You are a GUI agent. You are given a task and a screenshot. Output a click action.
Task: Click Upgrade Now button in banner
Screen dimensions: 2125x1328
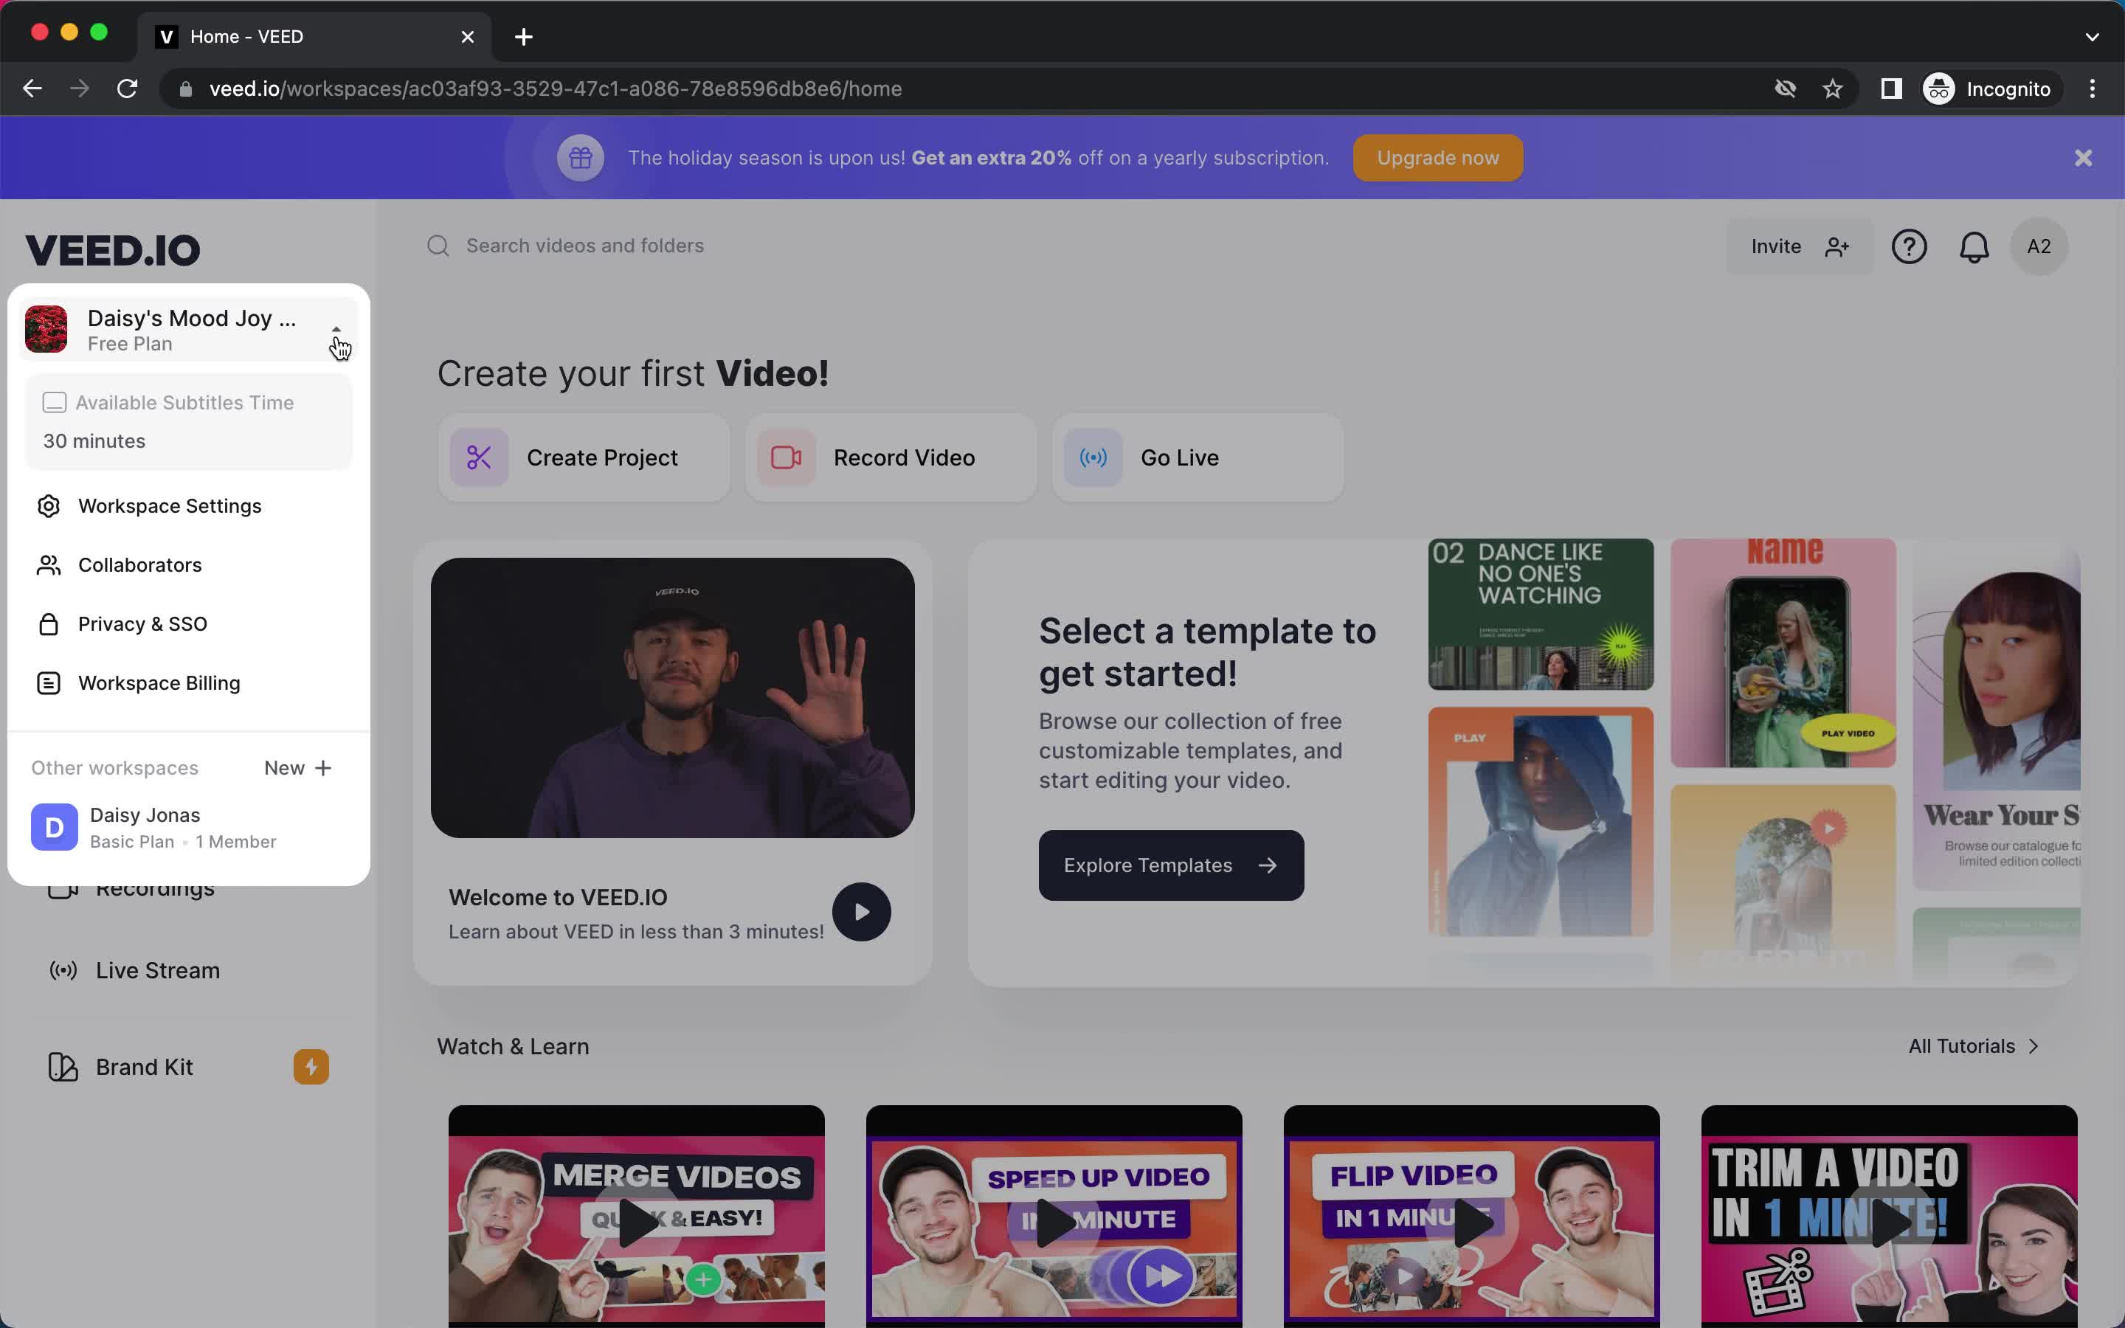(x=1437, y=158)
